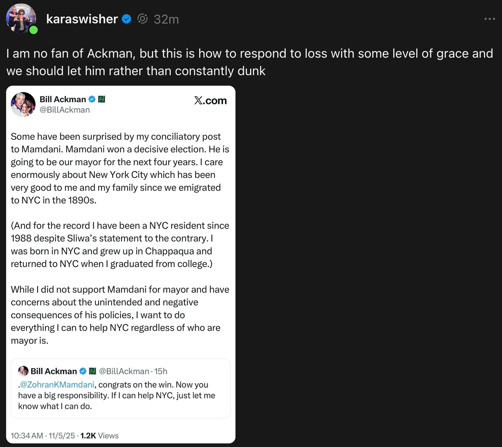Click the blue verified badge beside karaswisher
502x447 pixels.
click(127, 19)
